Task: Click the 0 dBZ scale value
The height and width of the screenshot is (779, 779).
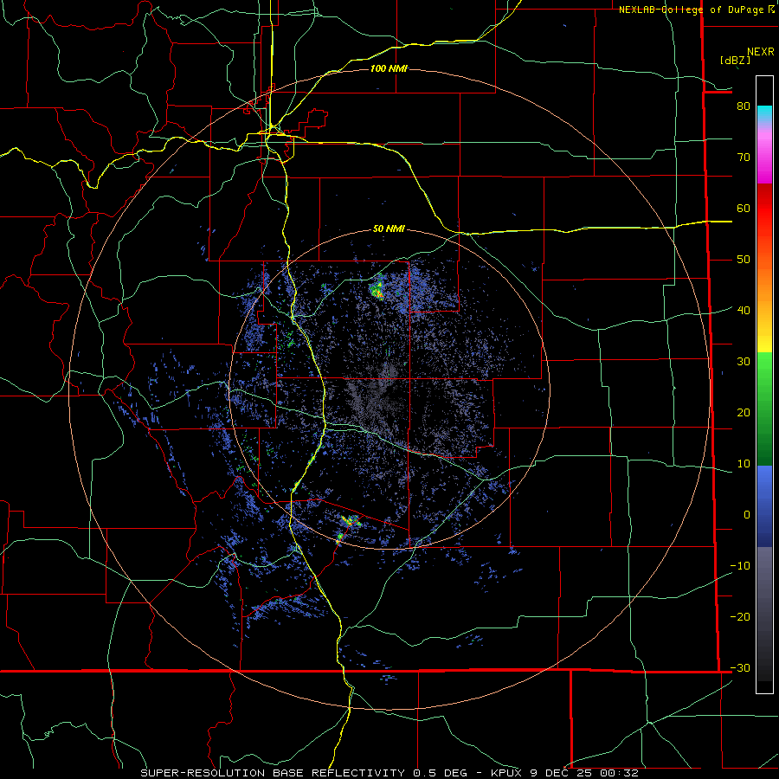Action: tap(747, 515)
